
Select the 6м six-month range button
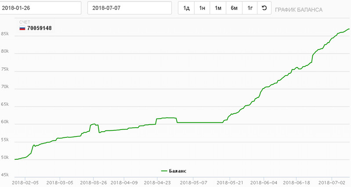coord(234,8)
